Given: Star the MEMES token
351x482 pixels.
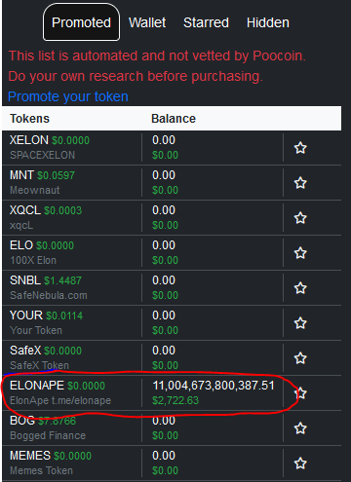Looking at the screenshot, I should [300, 463].
